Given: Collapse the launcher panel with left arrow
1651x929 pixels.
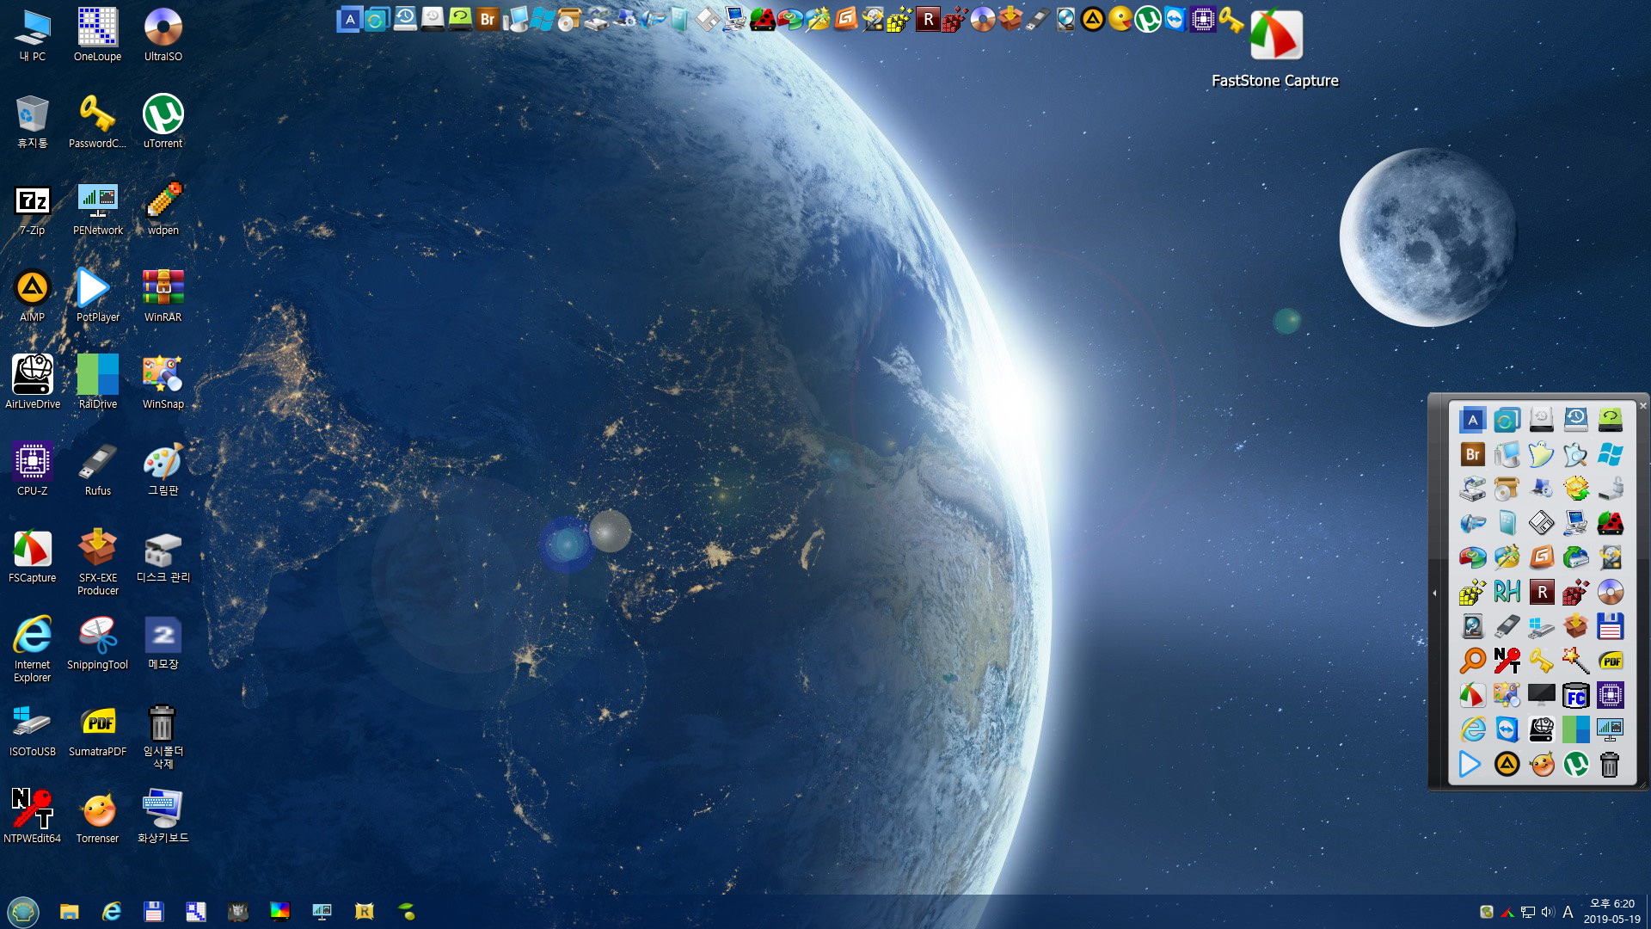Looking at the screenshot, I should pos(1434,593).
